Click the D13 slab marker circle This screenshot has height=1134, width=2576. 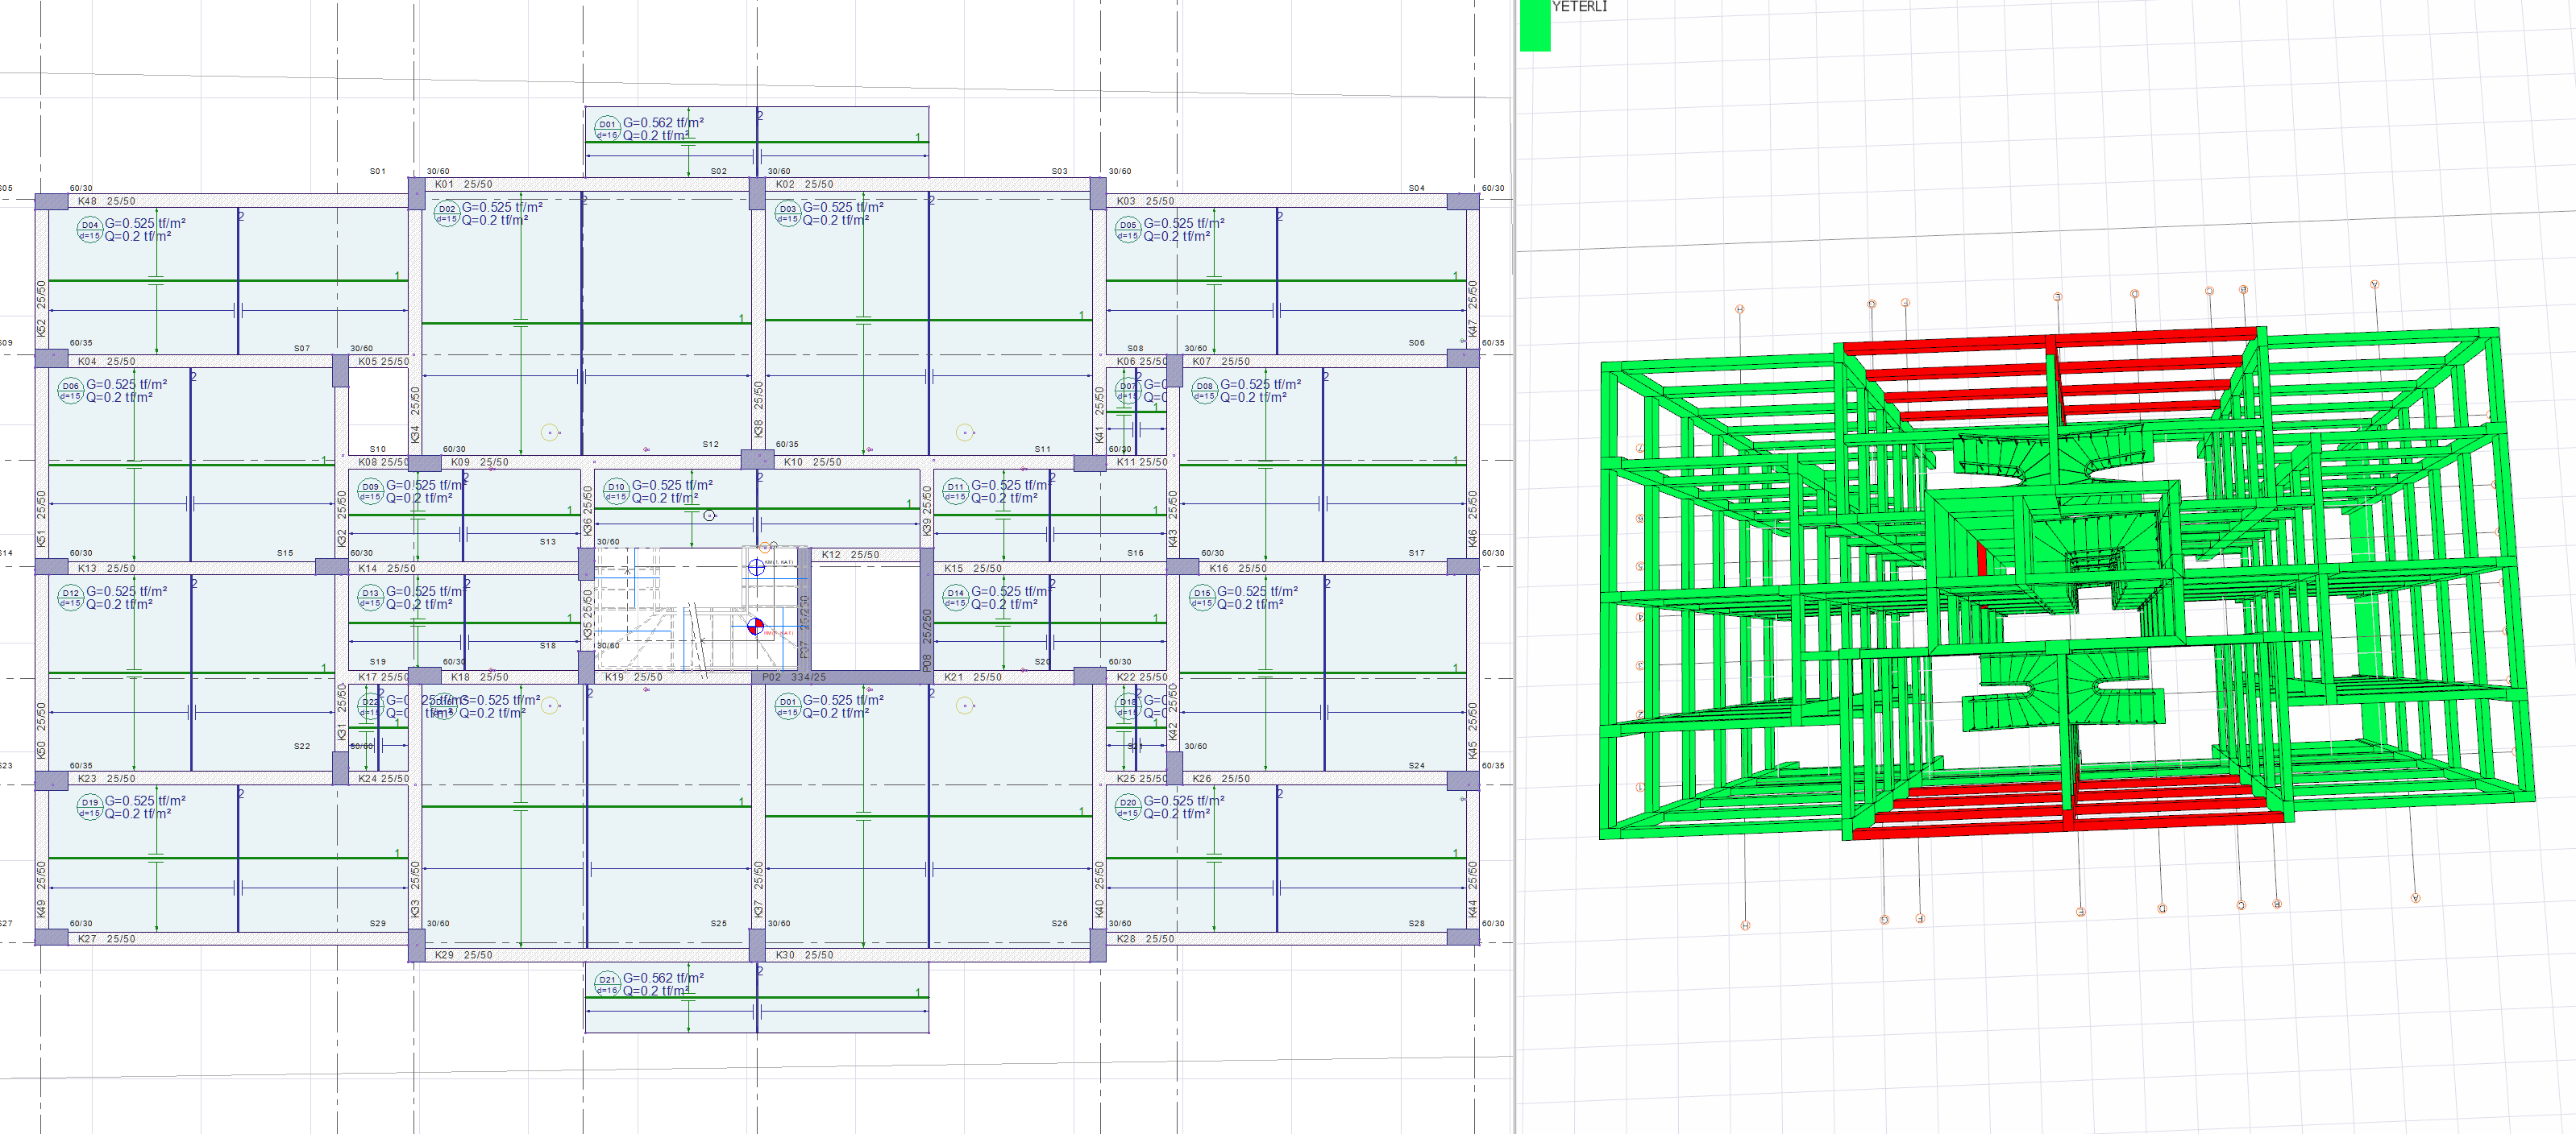[x=371, y=598]
